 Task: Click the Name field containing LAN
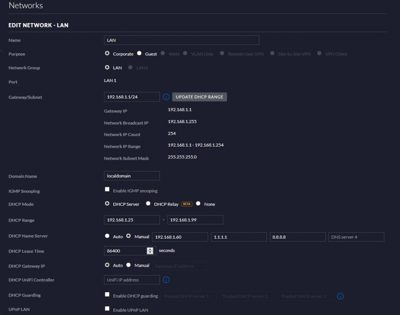[182, 40]
